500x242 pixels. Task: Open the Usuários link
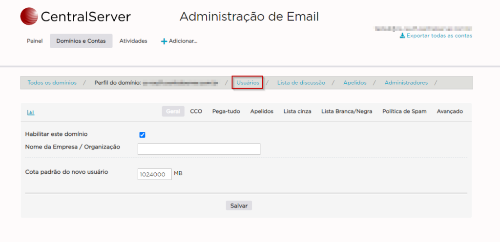(x=248, y=83)
